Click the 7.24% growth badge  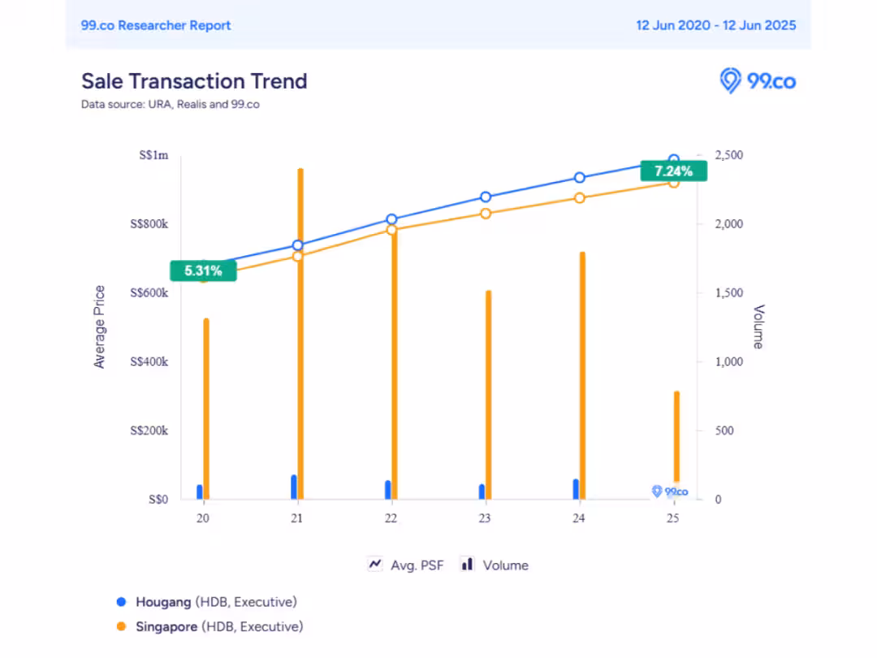[673, 171]
